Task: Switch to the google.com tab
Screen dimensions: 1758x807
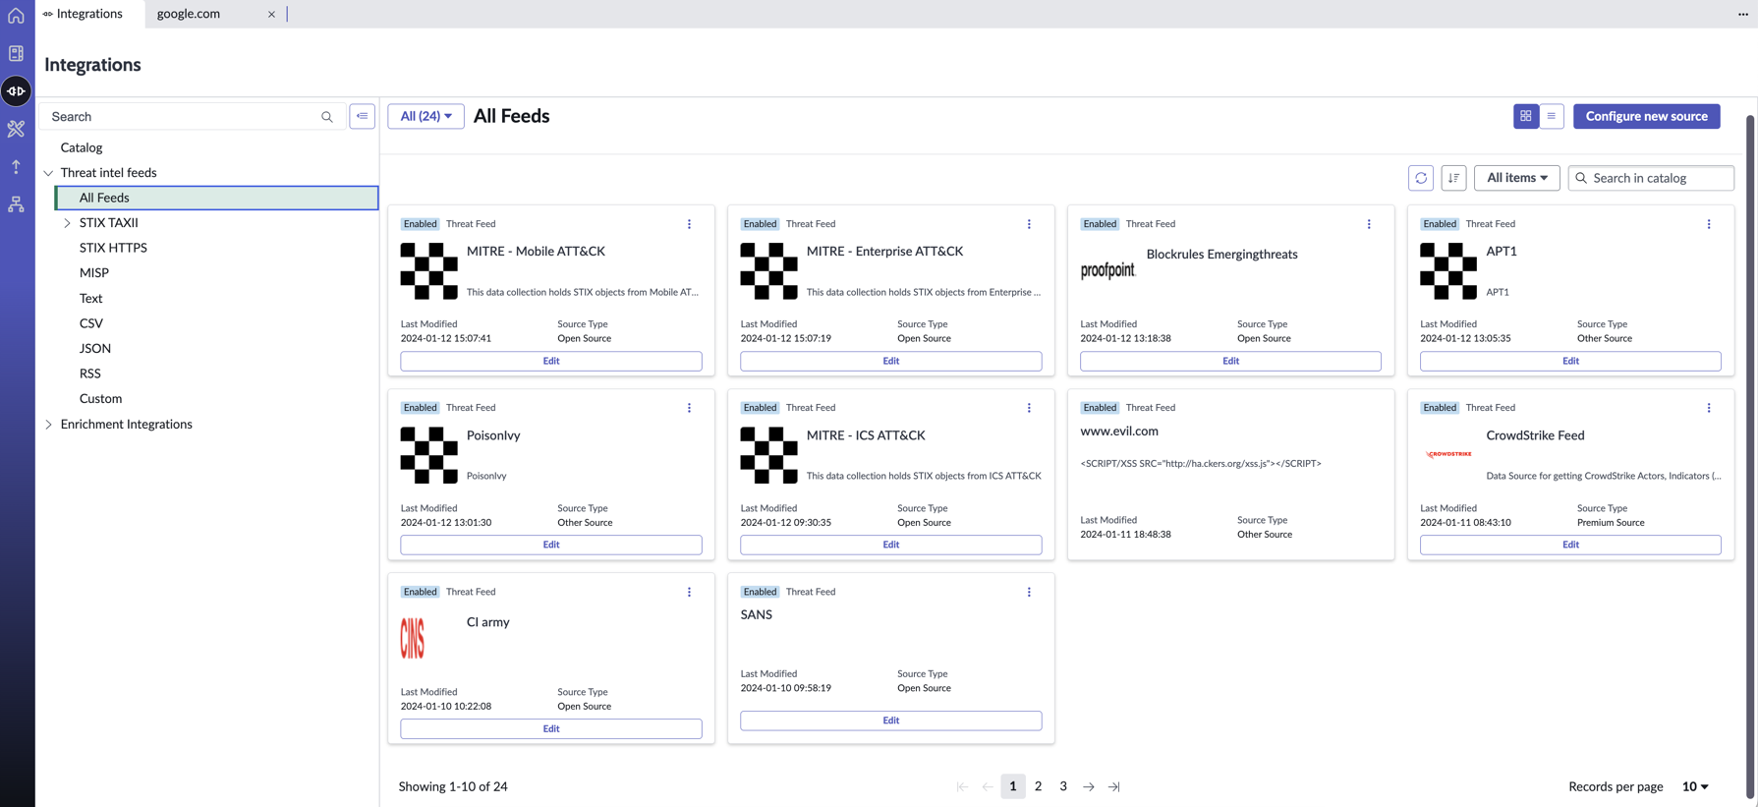Action: [x=189, y=14]
